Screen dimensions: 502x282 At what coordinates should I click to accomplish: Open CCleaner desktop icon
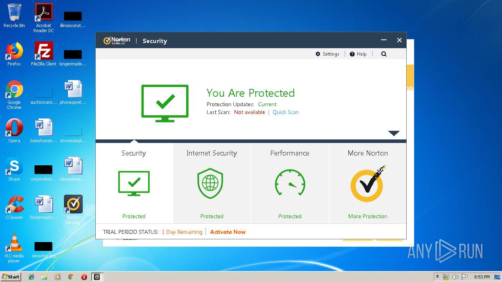(14, 208)
